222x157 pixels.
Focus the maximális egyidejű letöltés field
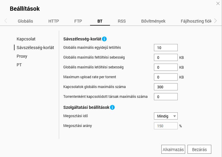coord(166,48)
